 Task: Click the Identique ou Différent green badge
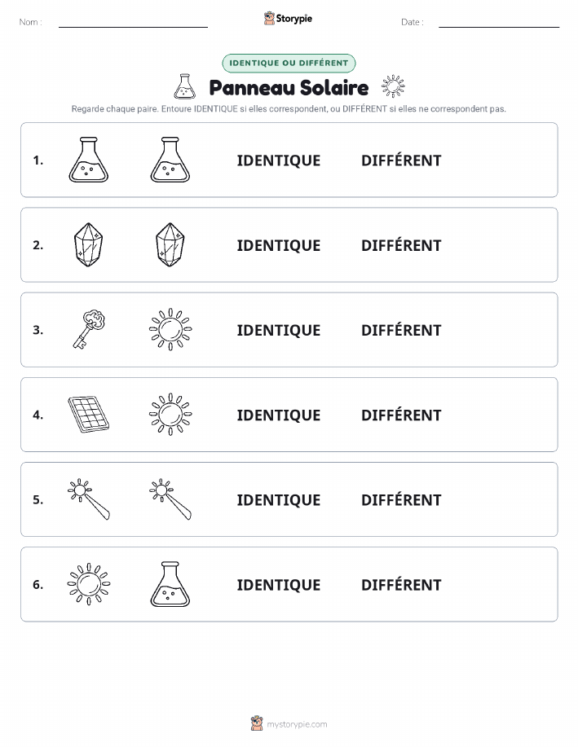[x=289, y=63]
